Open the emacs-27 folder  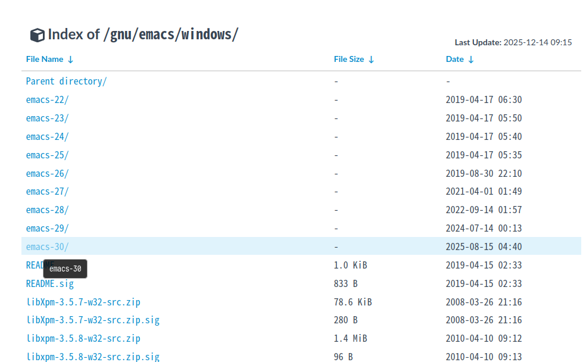point(47,192)
